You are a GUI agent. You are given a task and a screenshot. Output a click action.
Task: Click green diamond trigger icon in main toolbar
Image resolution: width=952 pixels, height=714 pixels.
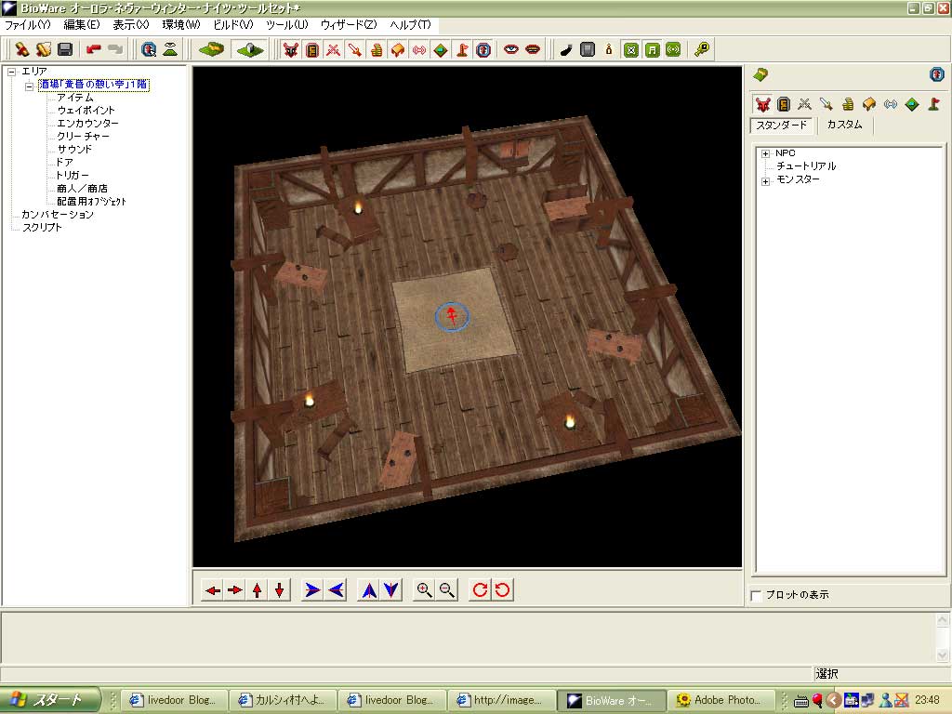click(441, 49)
